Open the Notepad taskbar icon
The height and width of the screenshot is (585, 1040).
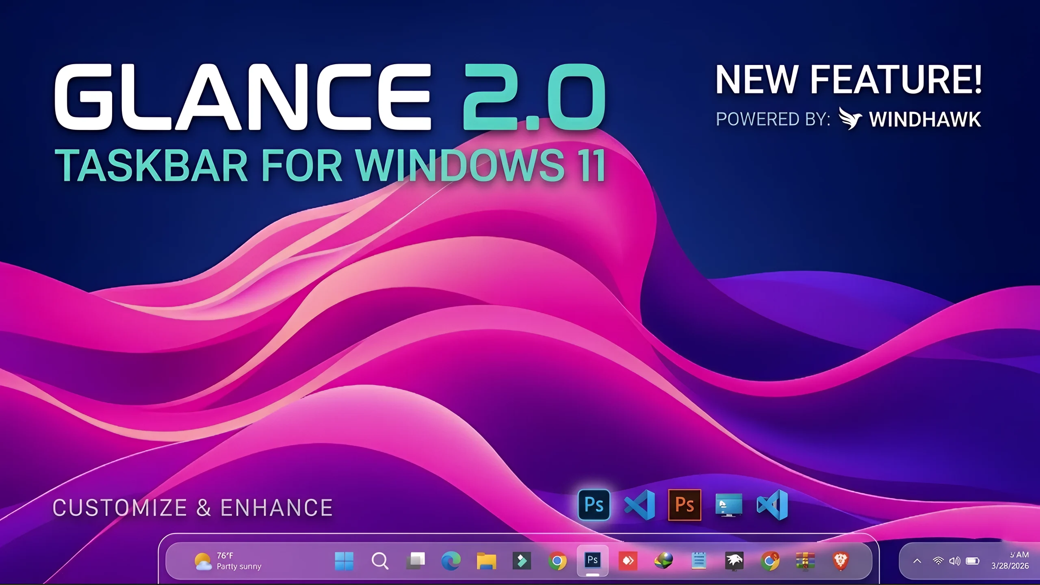click(699, 561)
